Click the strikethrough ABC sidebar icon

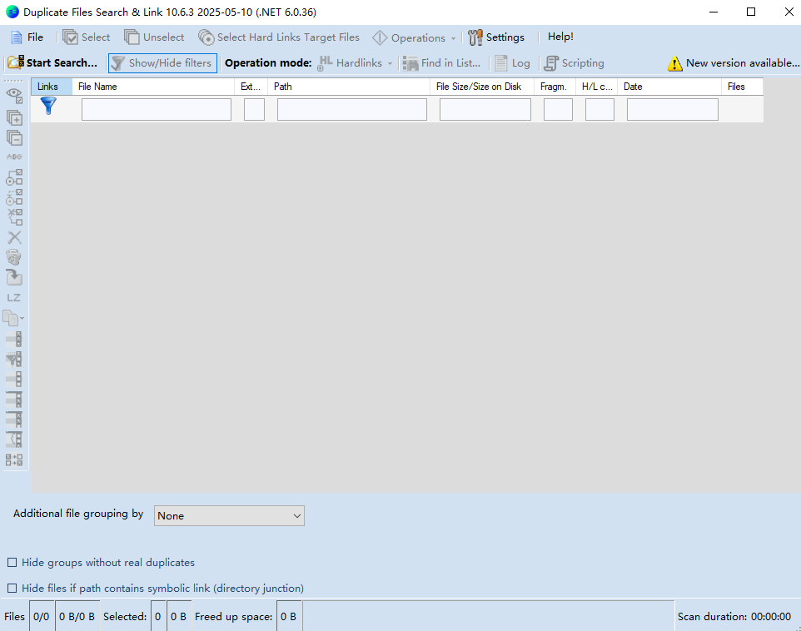pos(14,157)
